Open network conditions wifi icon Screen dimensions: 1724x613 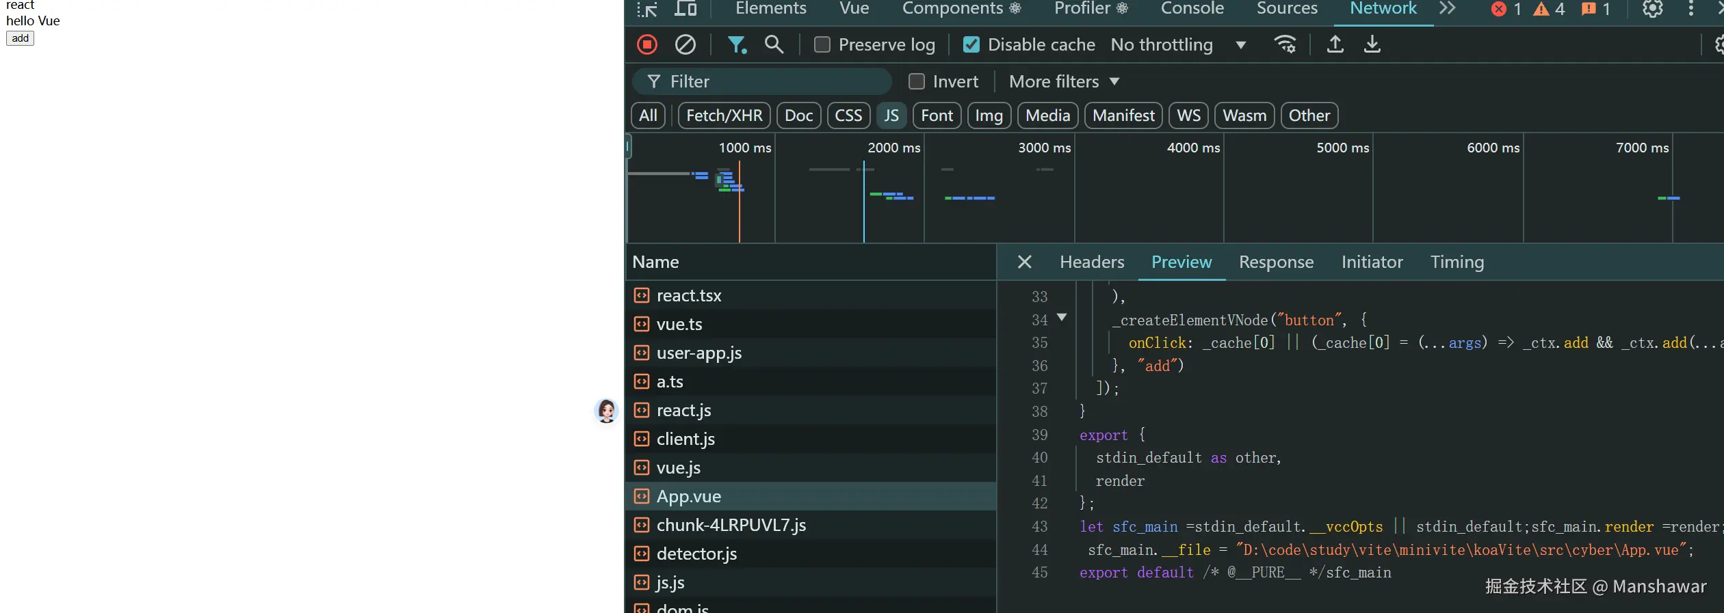tap(1285, 44)
